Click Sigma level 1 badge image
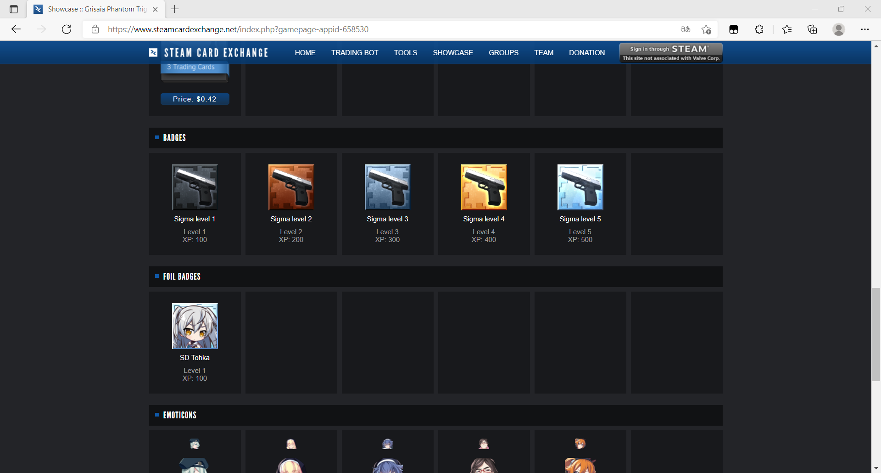This screenshot has width=881, height=473. coord(195,187)
